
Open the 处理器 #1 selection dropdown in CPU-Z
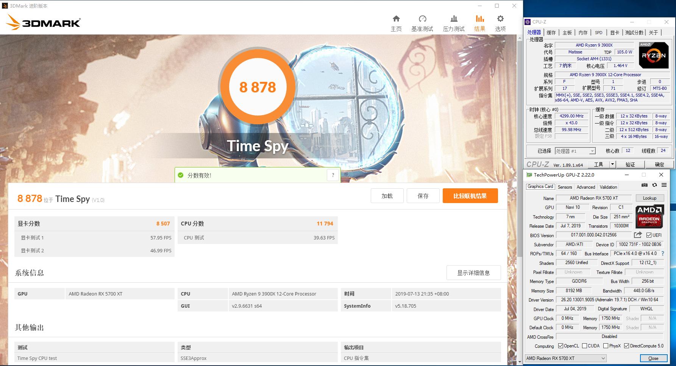592,151
